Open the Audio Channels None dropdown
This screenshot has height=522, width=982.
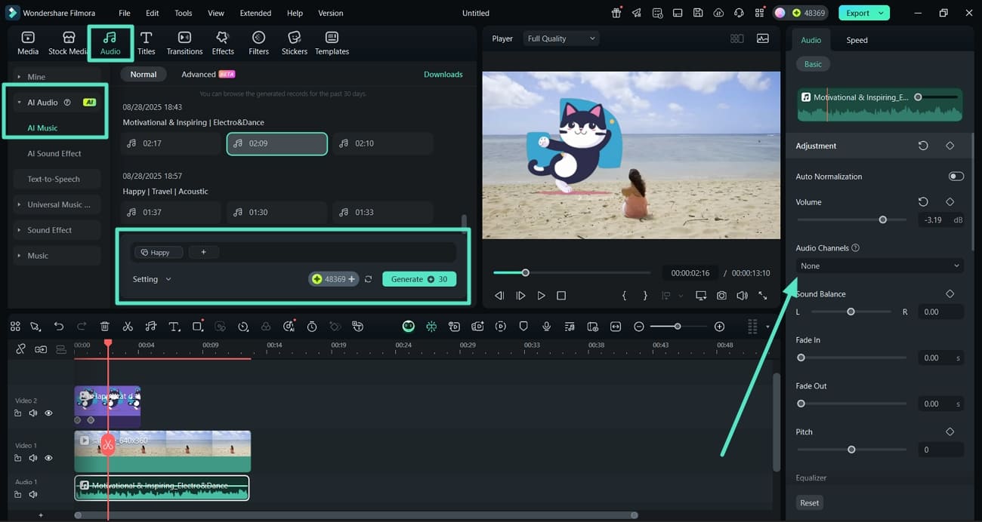coord(879,266)
